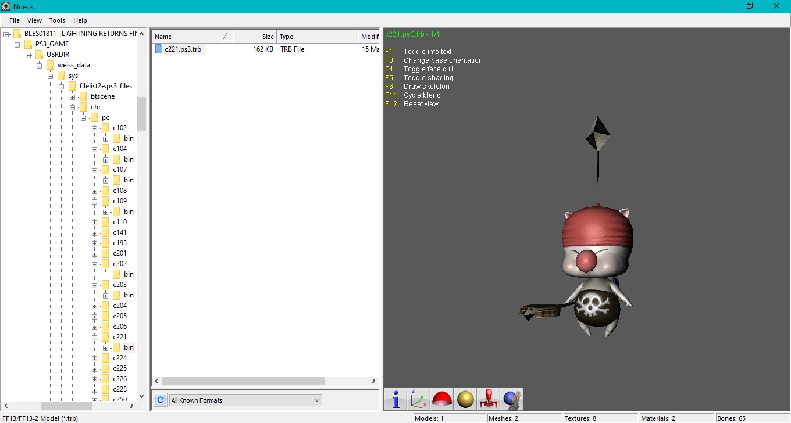
Task: Expand the c228 folder node
Action: coord(94,389)
